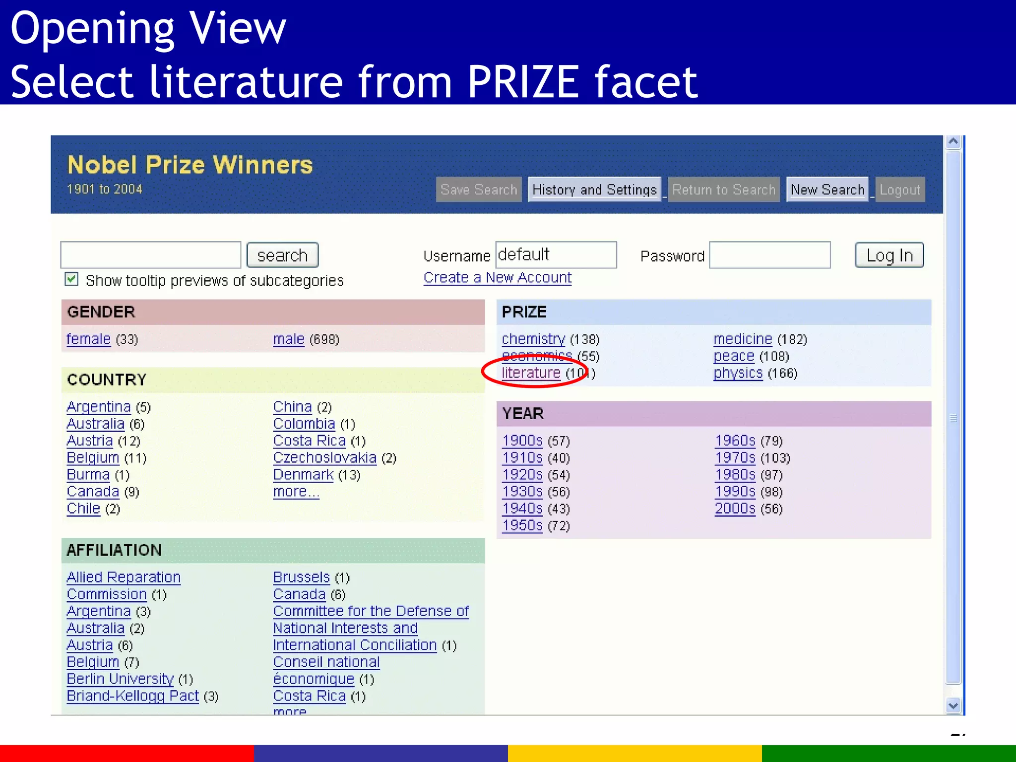The height and width of the screenshot is (762, 1016).
Task: Select the 1940s in YEAR facet
Action: (x=522, y=508)
